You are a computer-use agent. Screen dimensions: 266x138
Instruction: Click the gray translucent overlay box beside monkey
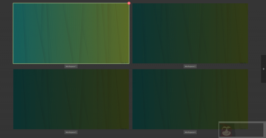click(249, 129)
